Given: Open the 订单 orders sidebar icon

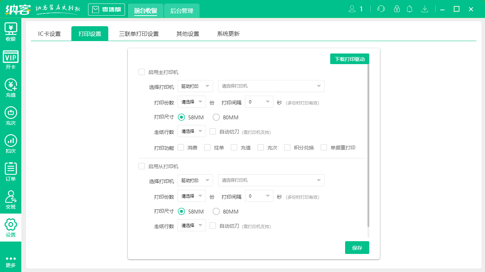Looking at the screenshot, I should tap(11, 172).
